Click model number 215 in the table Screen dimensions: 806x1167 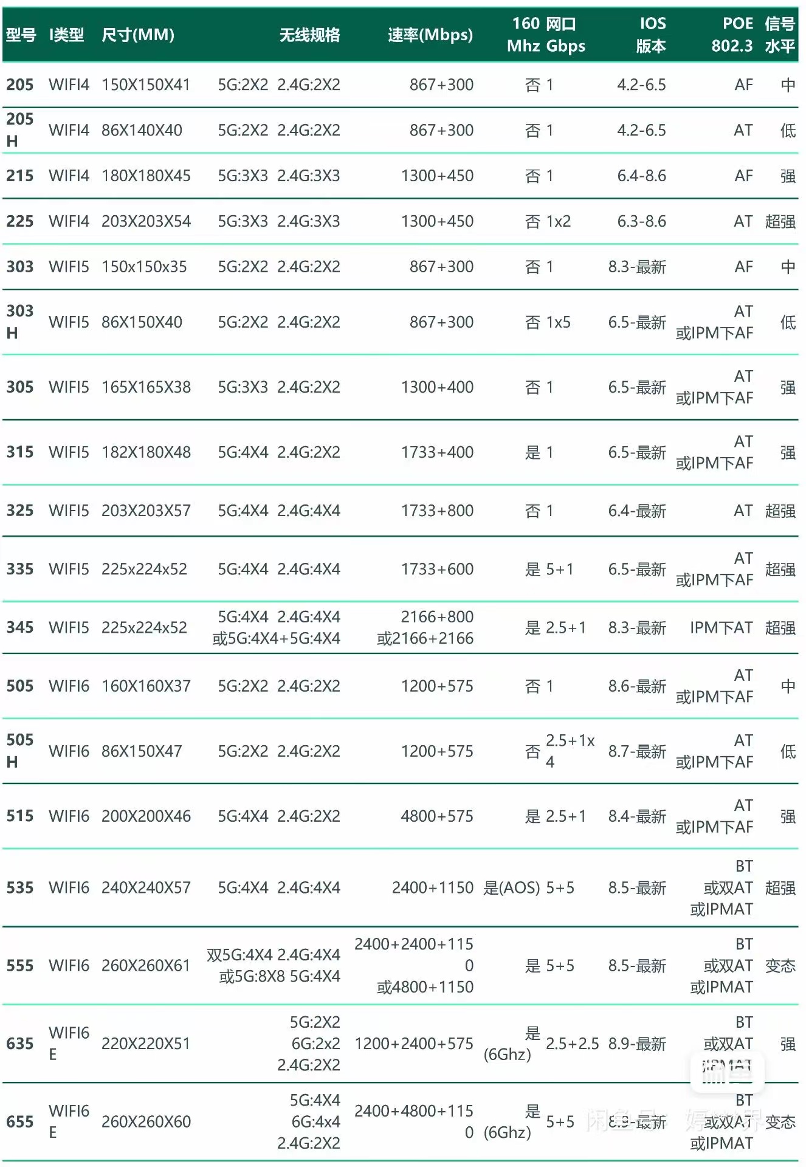[x=20, y=176]
